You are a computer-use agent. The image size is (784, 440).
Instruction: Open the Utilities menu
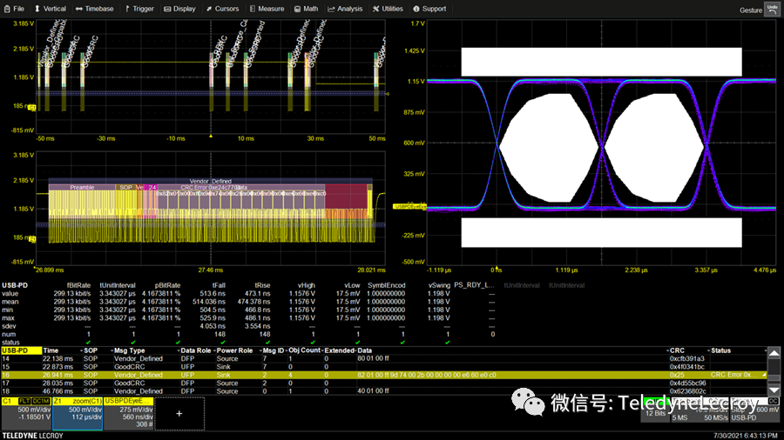click(x=388, y=9)
